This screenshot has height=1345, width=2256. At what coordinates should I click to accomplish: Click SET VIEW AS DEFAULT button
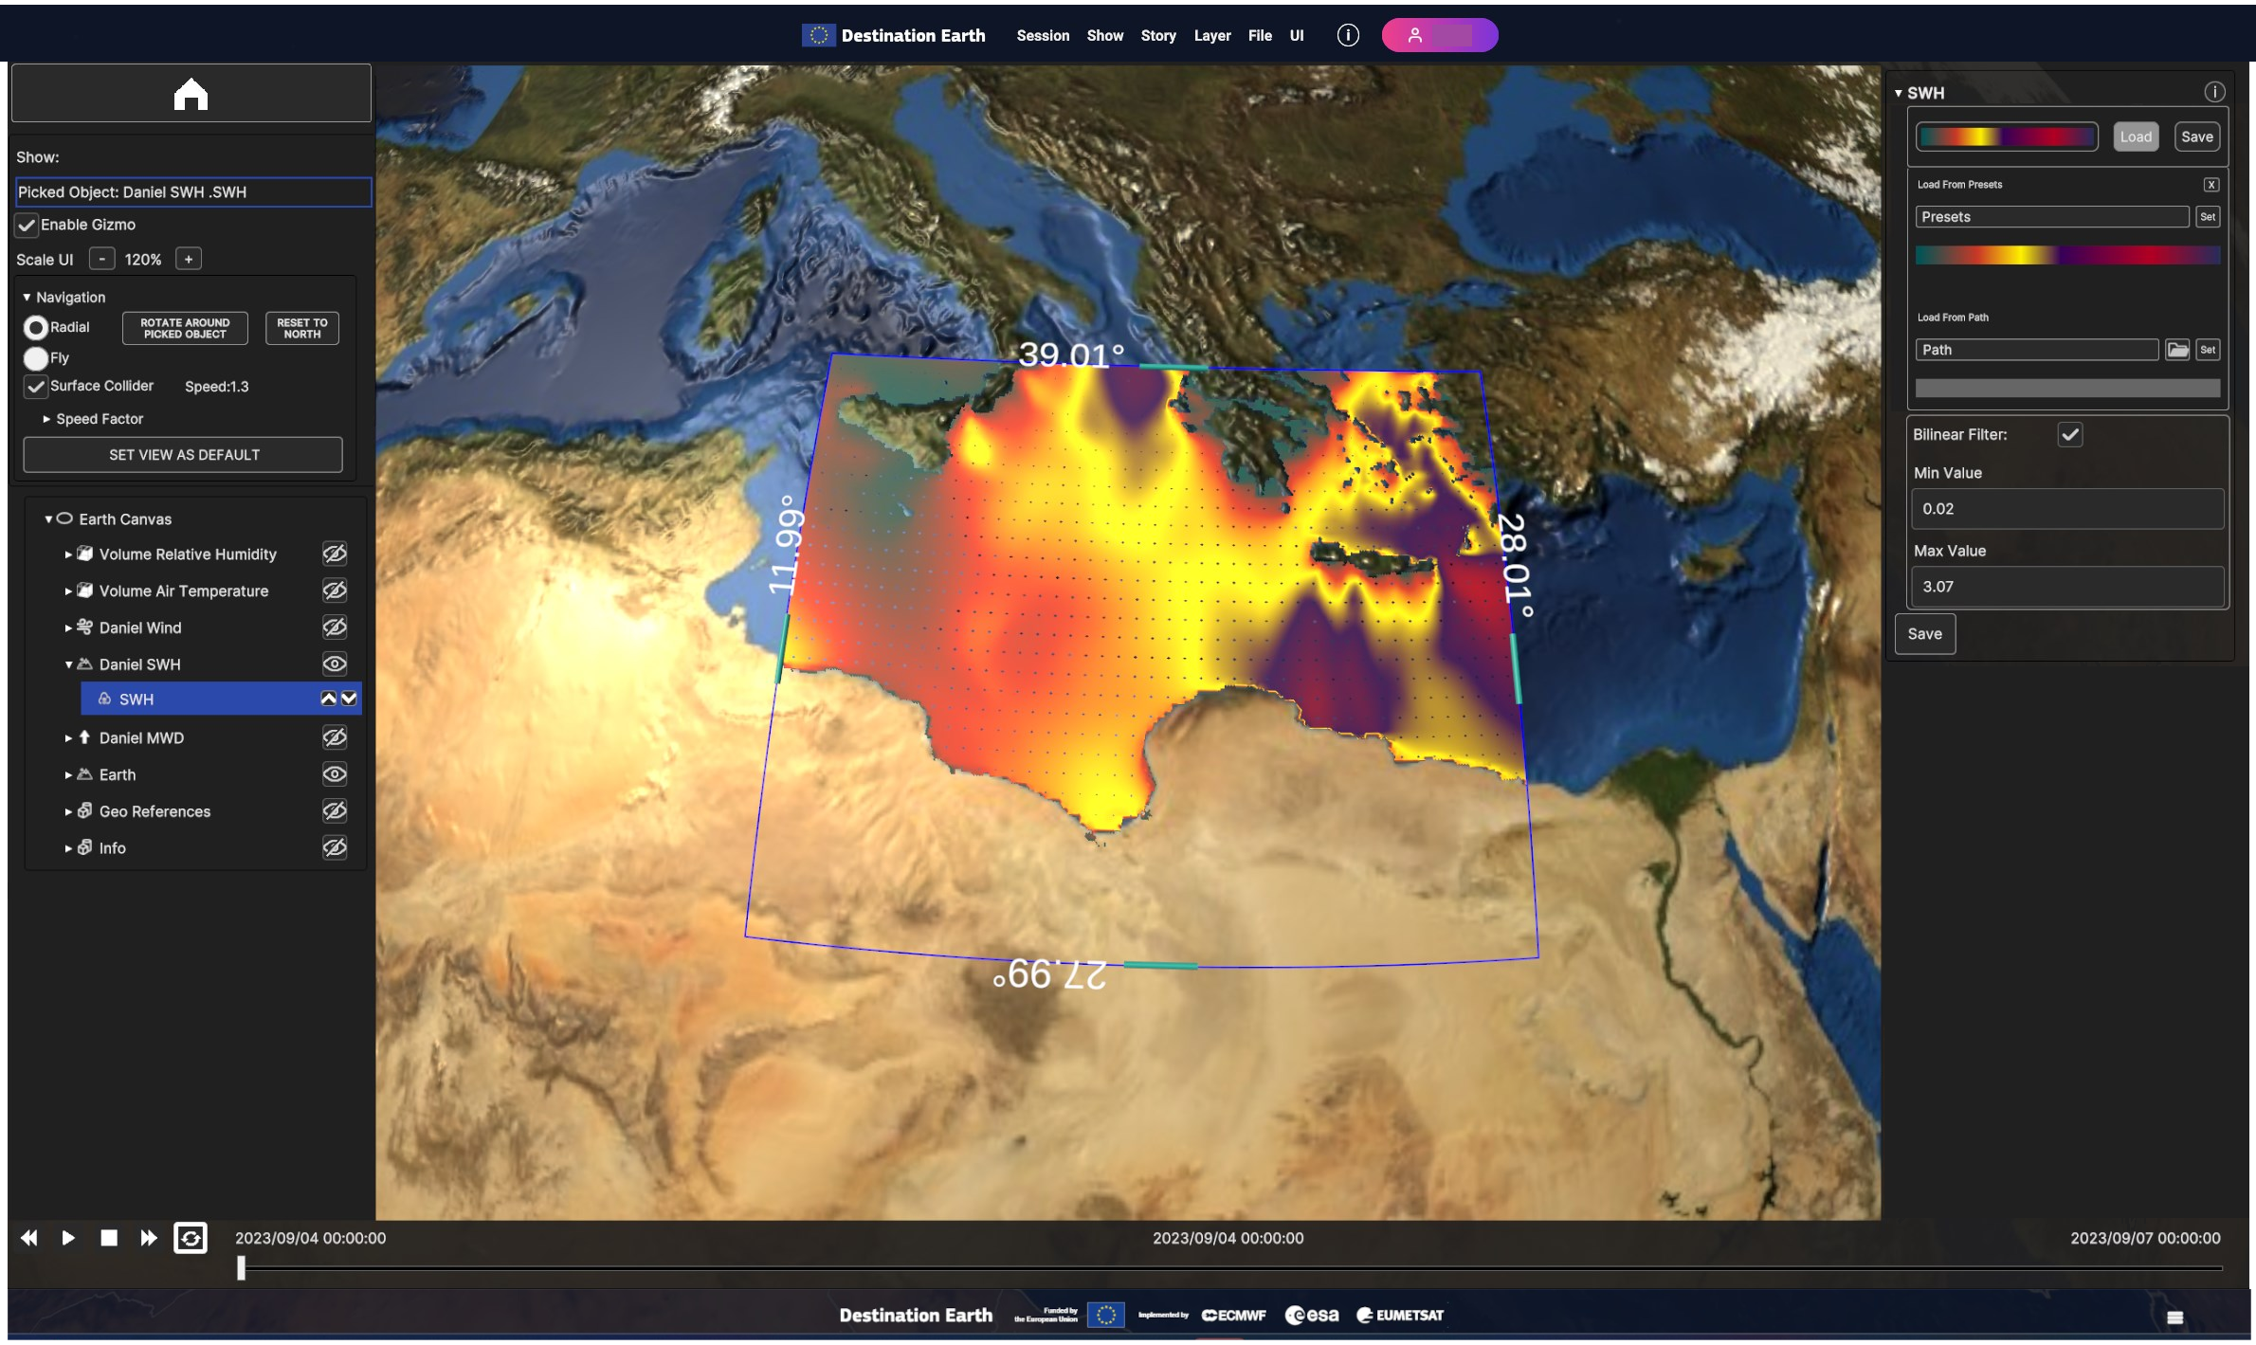click(x=183, y=455)
